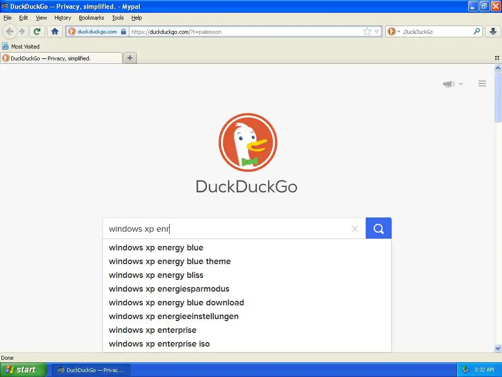Click the DuckDuckGo duck logo
The width and height of the screenshot is (502, 377).
(x=248, y=142)
